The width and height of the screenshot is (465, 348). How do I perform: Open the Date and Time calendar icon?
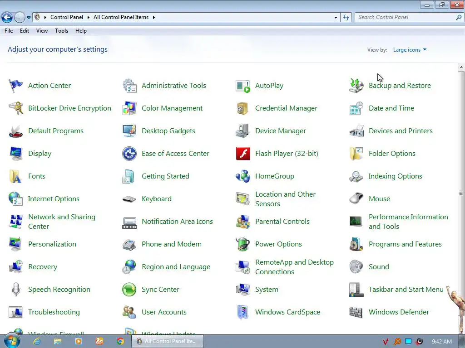pos(356,108)
